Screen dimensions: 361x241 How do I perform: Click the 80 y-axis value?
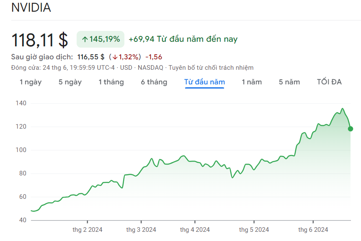click(x=23, y=173)
